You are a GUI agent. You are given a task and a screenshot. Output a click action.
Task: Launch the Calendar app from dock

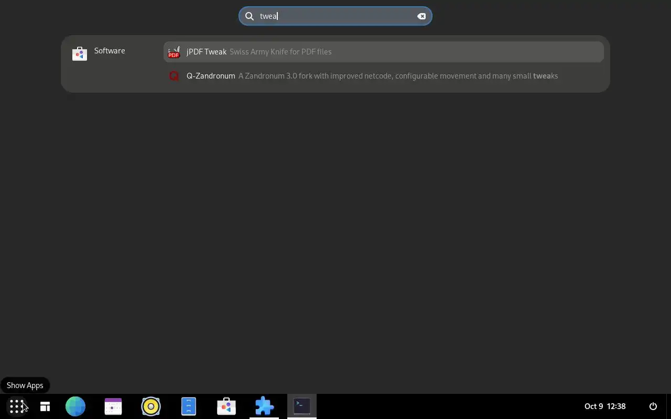(113, 406)
